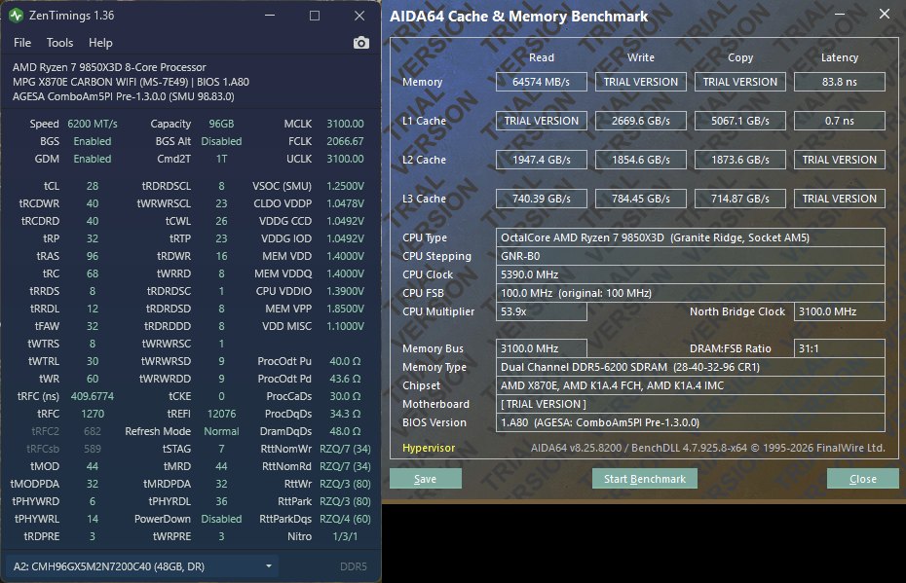Click CPU Type field OctalCore AMD Ryzen
906x583 pixels.
[x=691, y=237]
